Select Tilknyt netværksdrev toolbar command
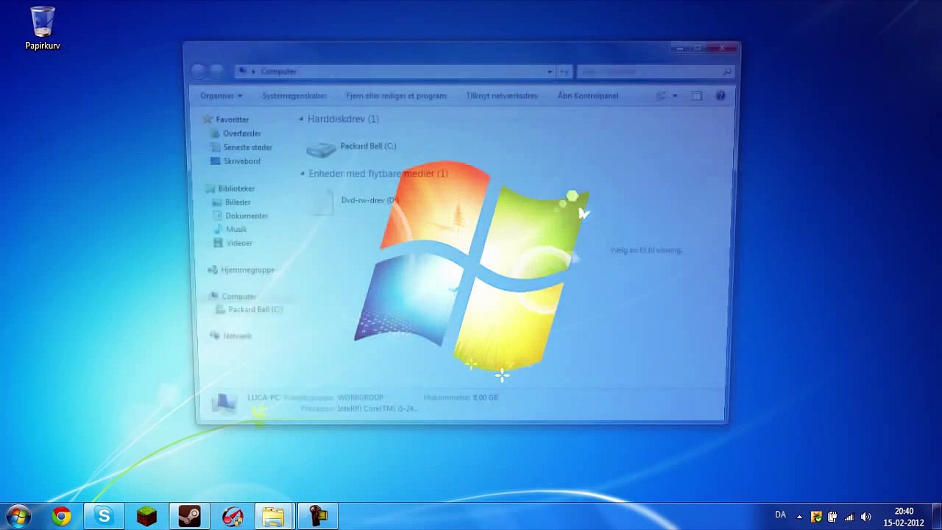942x530 pixels. (x=502, y=96)
